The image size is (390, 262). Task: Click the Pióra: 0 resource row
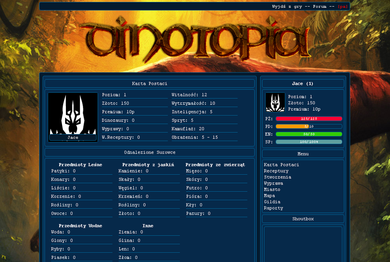(x=216, y=197)
